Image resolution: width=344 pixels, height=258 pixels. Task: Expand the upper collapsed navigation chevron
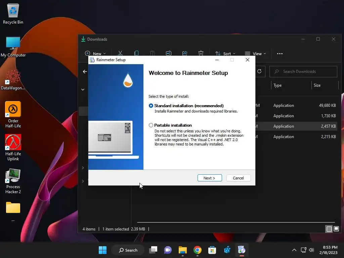pyautogui.click(x=83, y=168)
